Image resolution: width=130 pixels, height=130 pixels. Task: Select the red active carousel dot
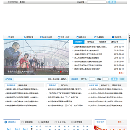click(61, 72)
